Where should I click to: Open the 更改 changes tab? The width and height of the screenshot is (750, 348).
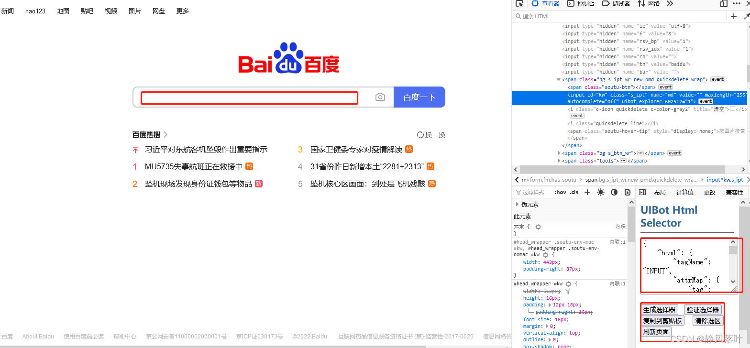(710, 192)
